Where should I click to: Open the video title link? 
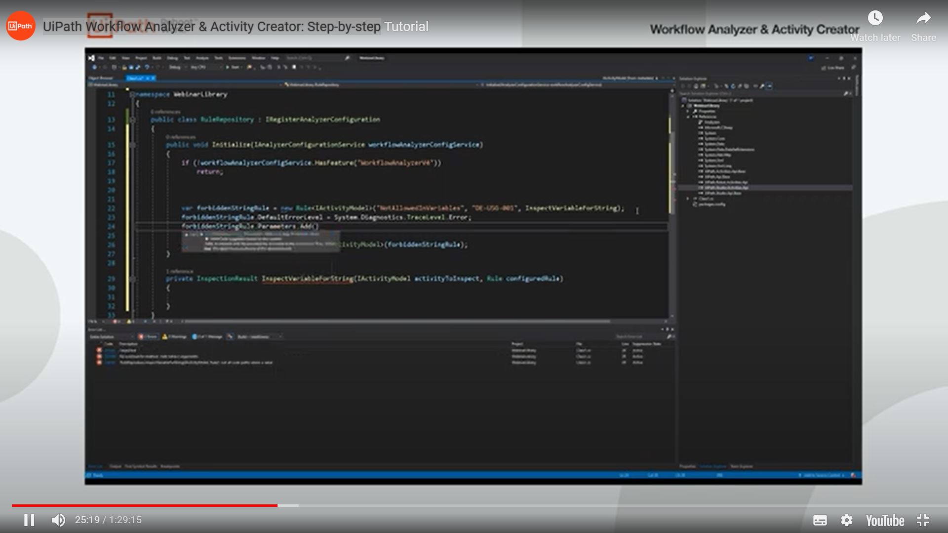(236, 26)
